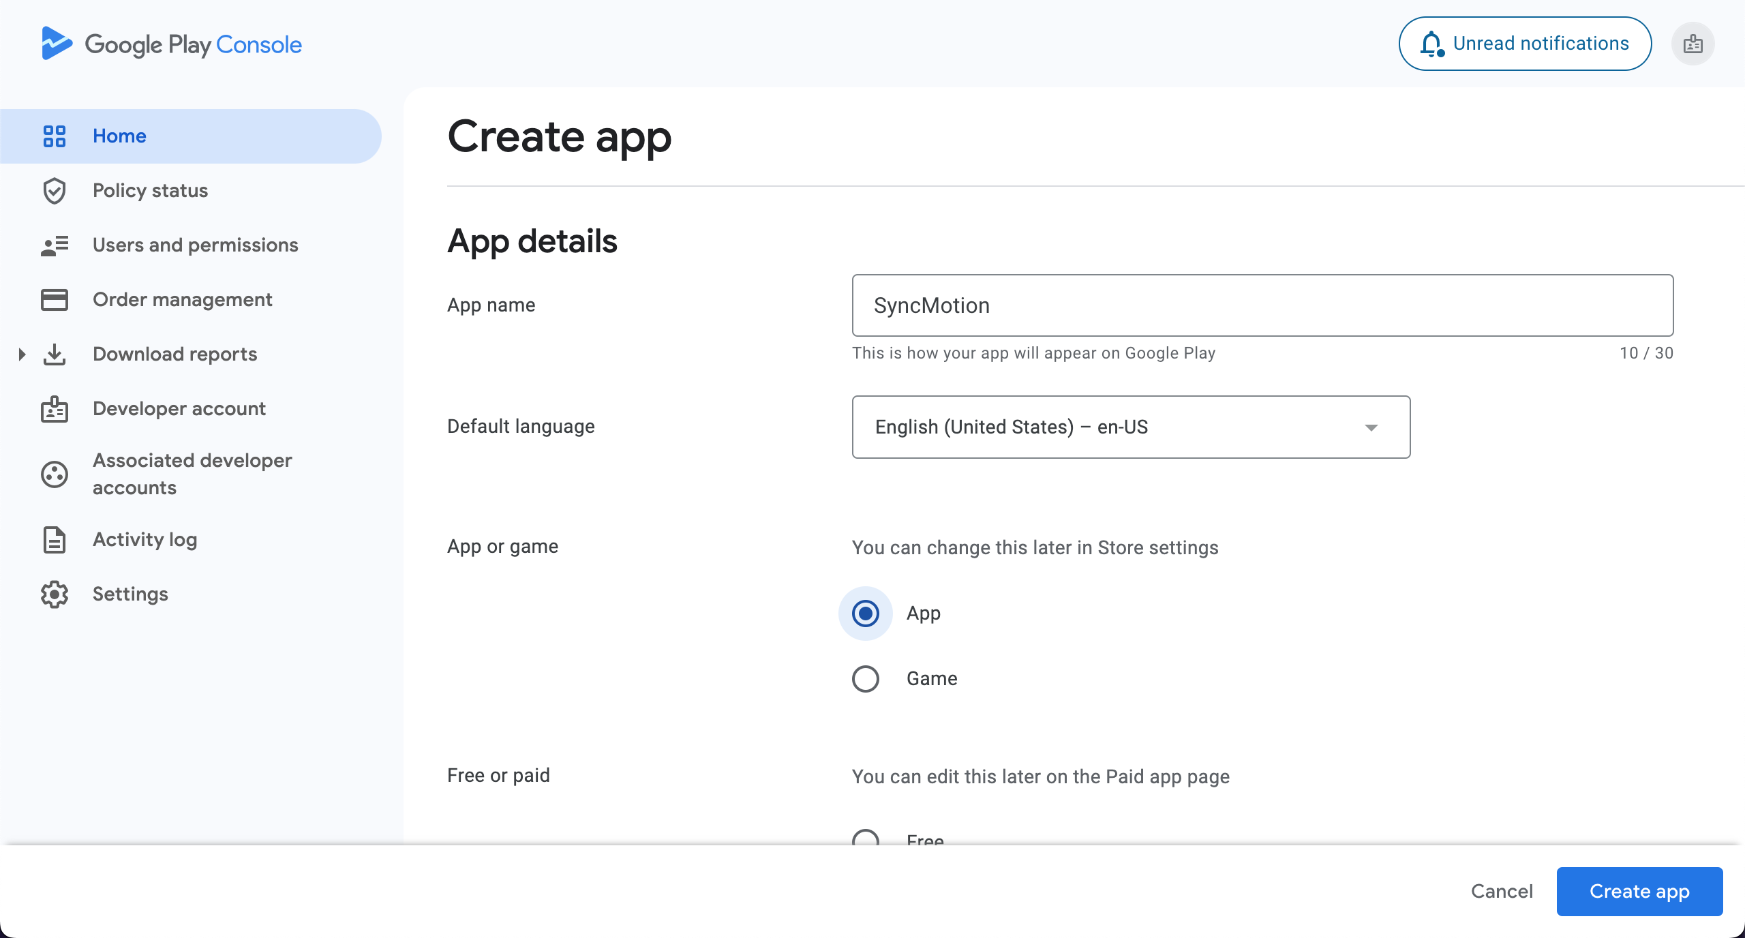Viewport: 1745px width, 938px height.
Task: Go to Home in the sidebar
Action: [x=191, y=136]
